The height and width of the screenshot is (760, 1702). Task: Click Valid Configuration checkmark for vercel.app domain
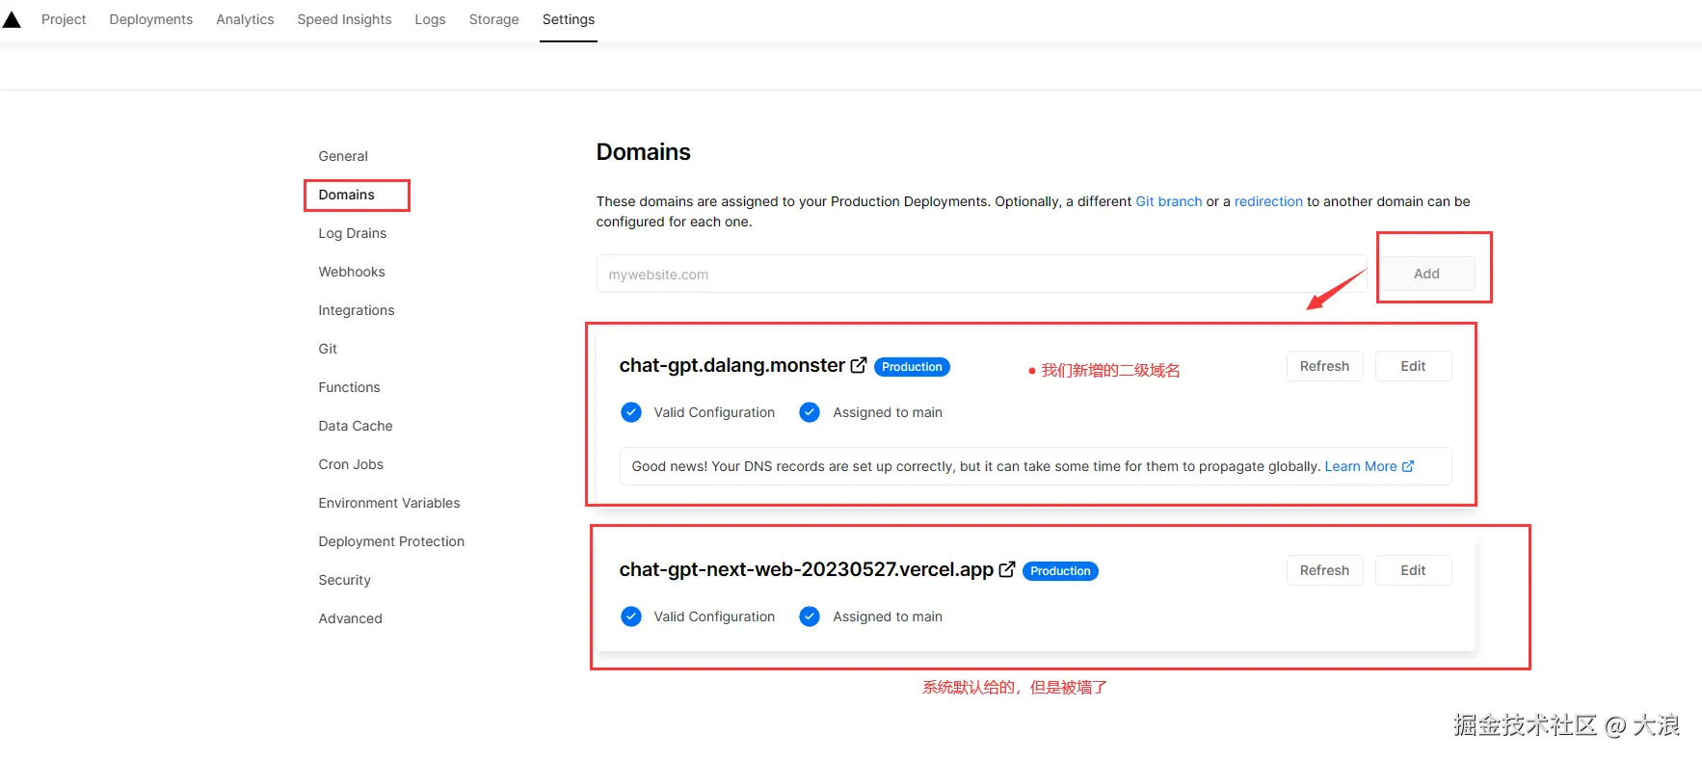(631, 616)
